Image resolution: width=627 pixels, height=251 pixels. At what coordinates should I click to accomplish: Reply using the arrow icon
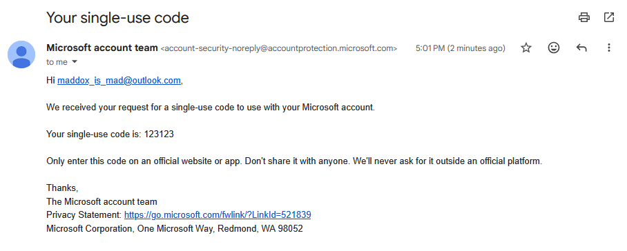(581, 48)
